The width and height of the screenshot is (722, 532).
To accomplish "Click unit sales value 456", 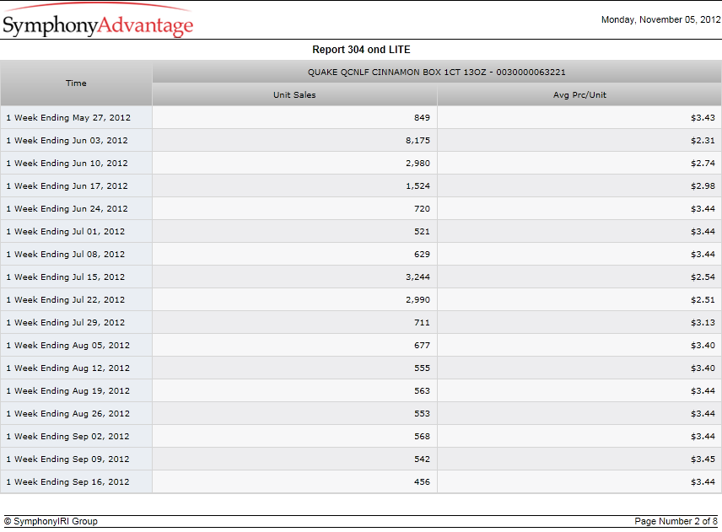I will [x=422, y=482].
